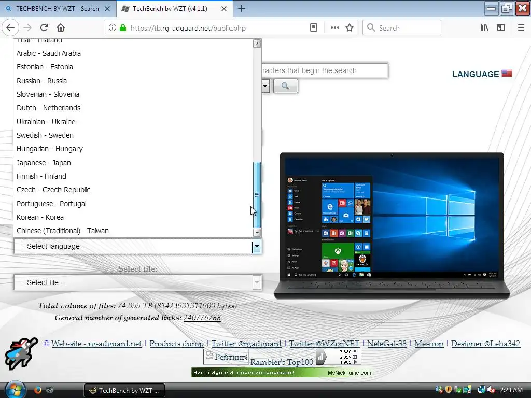The height and width of the screenshot is (398, 531).
Task: Bookmark this page with the star icon
Action: pos(350,28)
